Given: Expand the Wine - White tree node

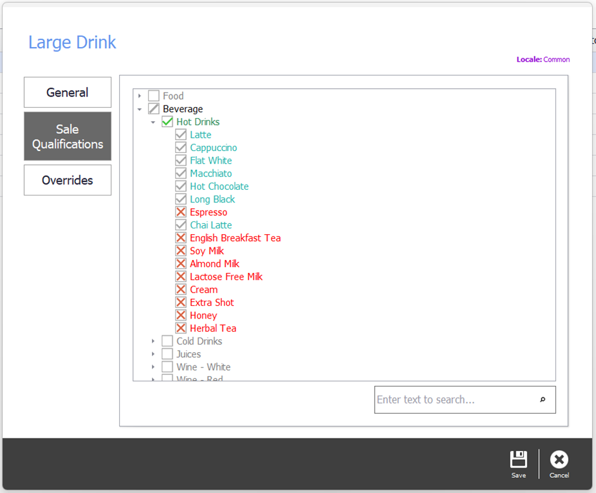Looking at the screenshot, I should [x=153, y=367].
